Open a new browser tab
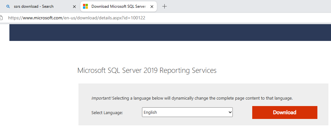The image size is (331, 127). [164, 6]
